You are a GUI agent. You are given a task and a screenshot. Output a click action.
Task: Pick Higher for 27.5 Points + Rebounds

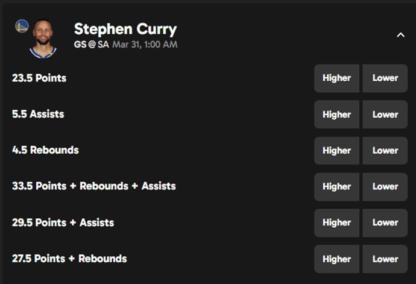pyautogui.click(x=336, y=259)
